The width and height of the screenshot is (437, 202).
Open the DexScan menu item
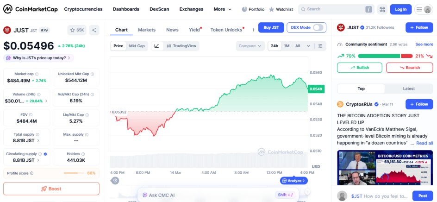159,9
